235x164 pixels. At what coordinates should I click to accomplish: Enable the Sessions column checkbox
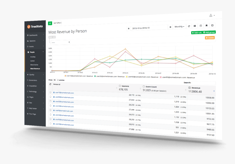(x=120, y=86)
